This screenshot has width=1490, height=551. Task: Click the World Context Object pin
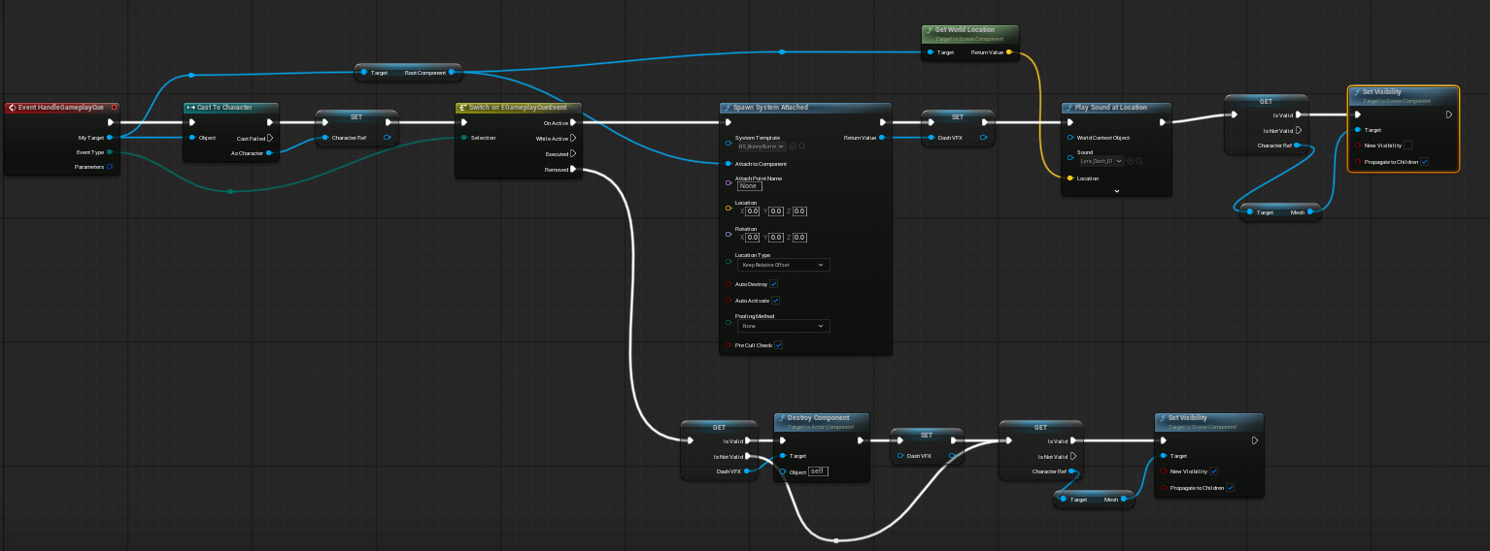[1070, 138]
